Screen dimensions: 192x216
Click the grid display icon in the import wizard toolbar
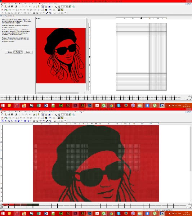pyautogui.click(x=59, y=10)
